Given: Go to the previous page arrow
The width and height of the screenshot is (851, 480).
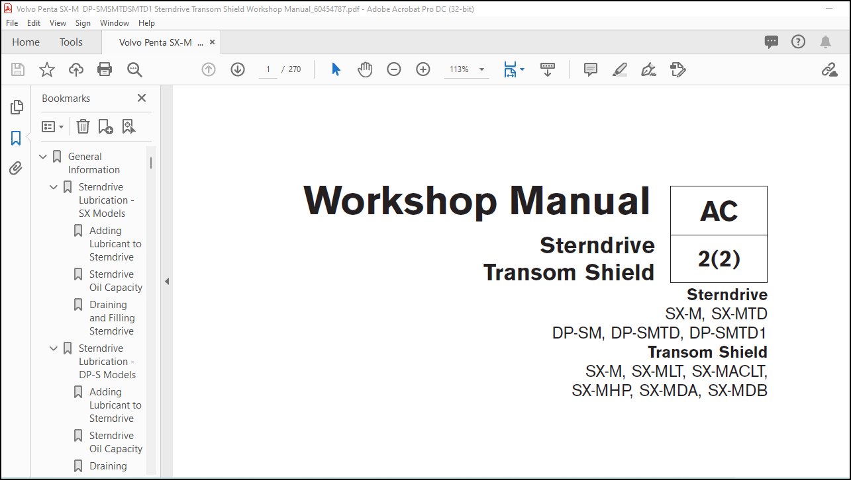Looking at the screenshot, I should (209, 69).
